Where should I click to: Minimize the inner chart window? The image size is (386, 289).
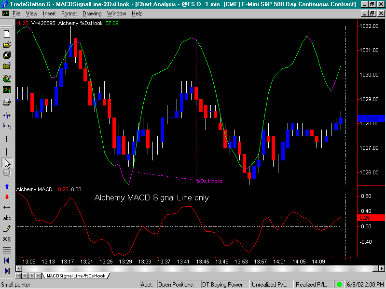(365, 13)
